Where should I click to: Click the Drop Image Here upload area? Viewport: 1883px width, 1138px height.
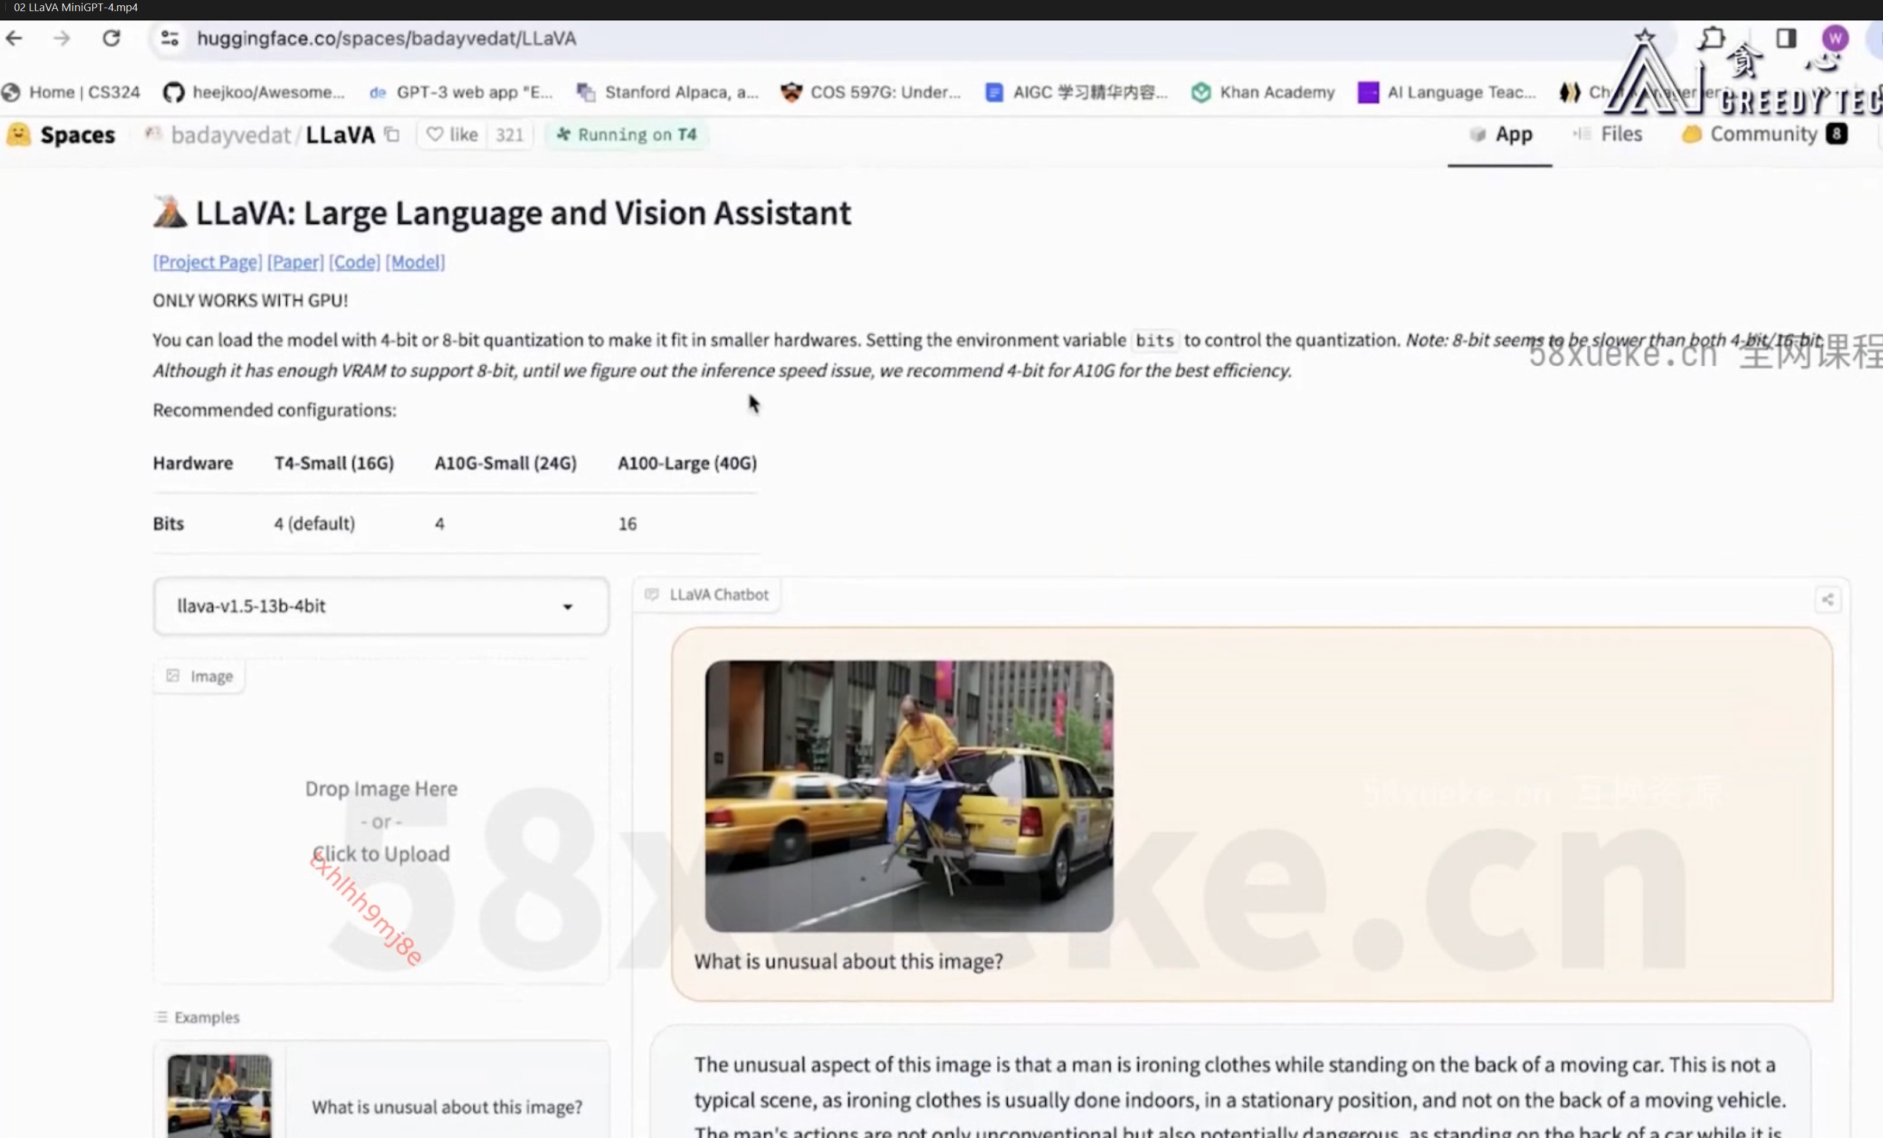click(380, 821)
